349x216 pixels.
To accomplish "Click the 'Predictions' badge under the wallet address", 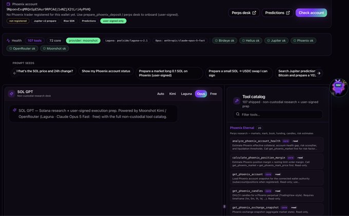I will [x=89, y=21].
